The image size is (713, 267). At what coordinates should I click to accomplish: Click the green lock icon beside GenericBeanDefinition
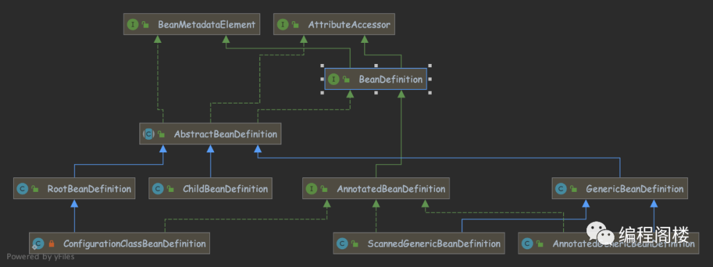point(574,189)
